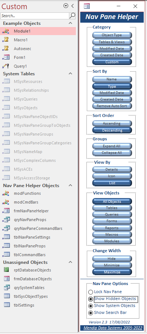Show All Objects in view
This screenshot has width=147, height=334.
112,201
